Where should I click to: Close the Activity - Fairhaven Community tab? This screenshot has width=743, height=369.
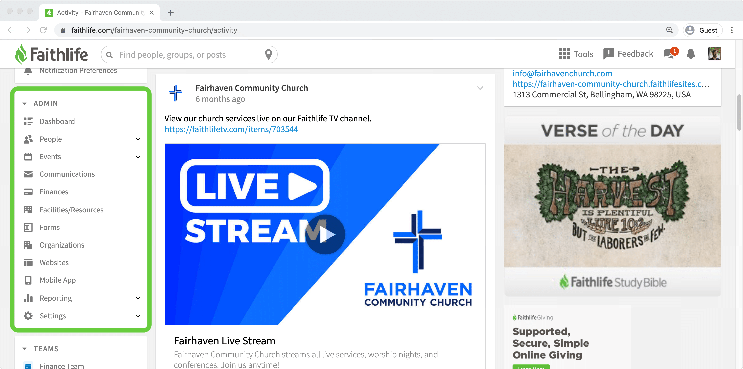pyautogui.click(x=152, y=12)
